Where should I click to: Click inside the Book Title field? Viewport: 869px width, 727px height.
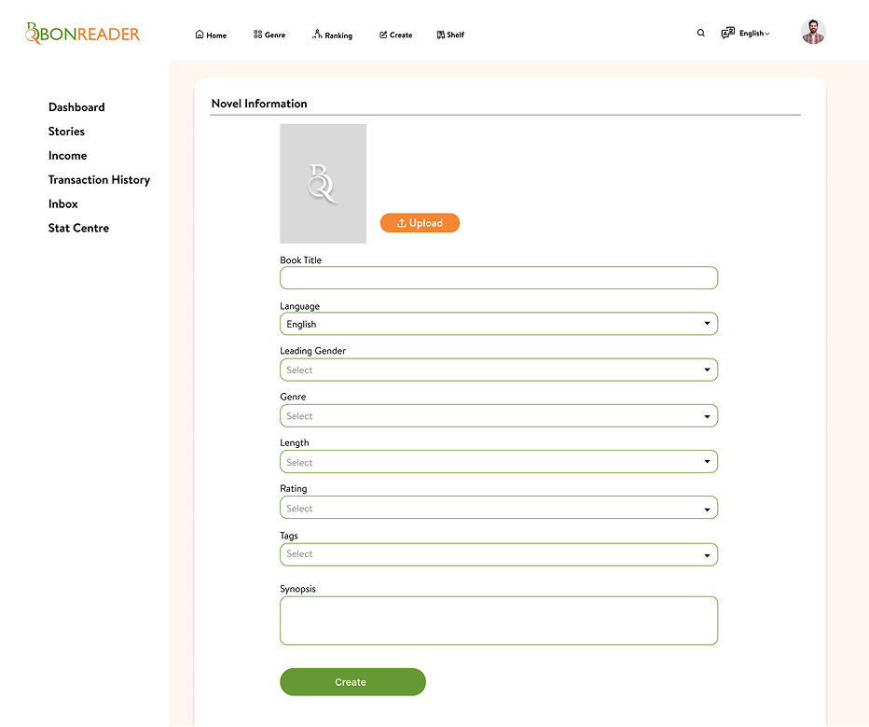[498, 278]
